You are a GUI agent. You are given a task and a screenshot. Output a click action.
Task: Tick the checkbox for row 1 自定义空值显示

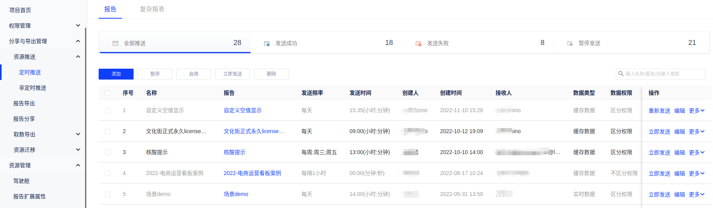[x=108, y=111]
